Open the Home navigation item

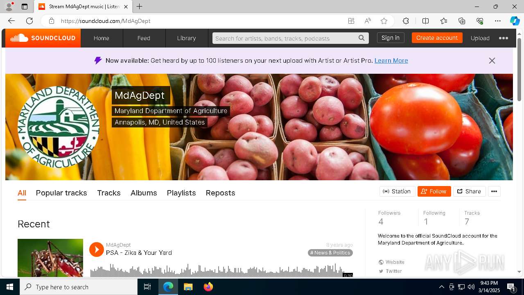click(102, 38)
